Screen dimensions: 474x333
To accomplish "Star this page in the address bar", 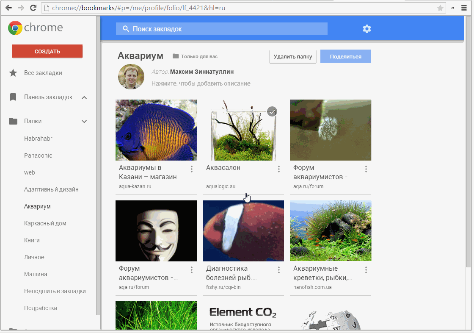I will tap(440, 8).
